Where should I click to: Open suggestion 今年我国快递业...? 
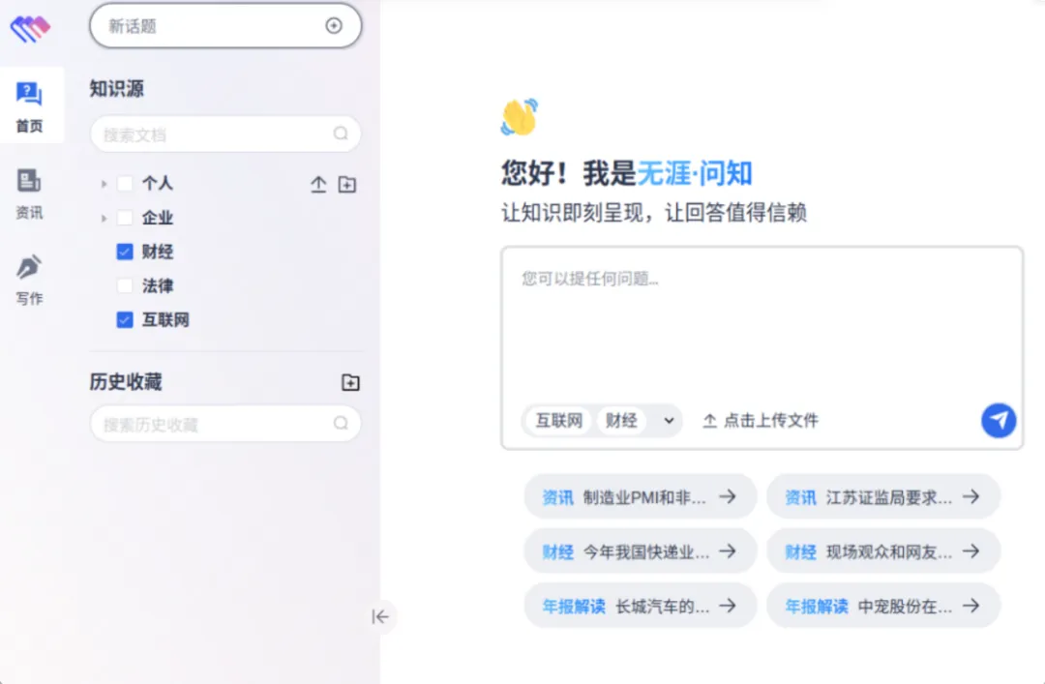[640, 551]
